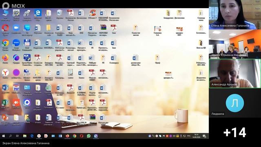Open WhatsApp from the taskbar
261x147 pixels.
tap(89, 136)
